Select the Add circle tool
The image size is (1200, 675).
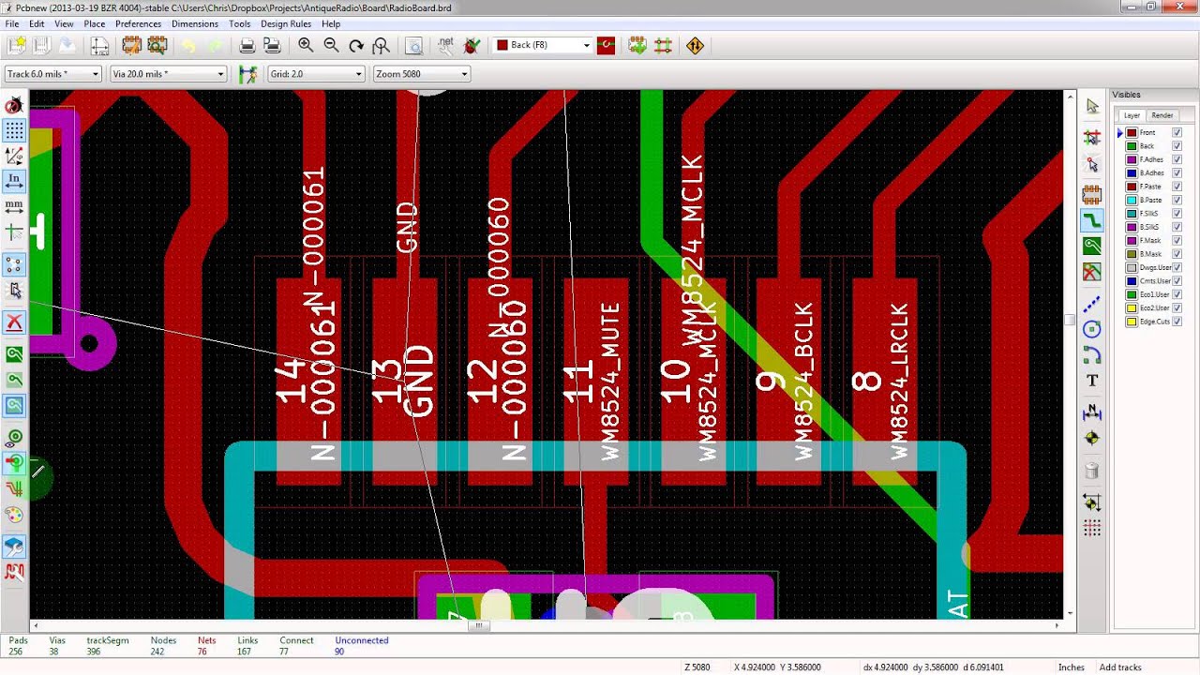coord(1092,329)
